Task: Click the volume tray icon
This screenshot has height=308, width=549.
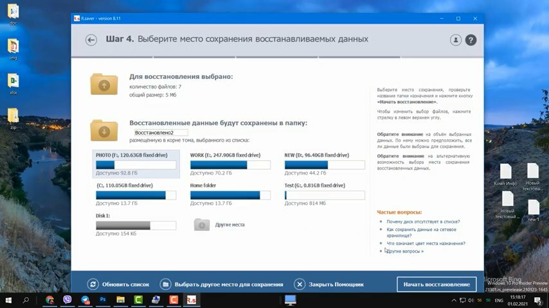Action: pyautogui.click(x=471, y=300)
